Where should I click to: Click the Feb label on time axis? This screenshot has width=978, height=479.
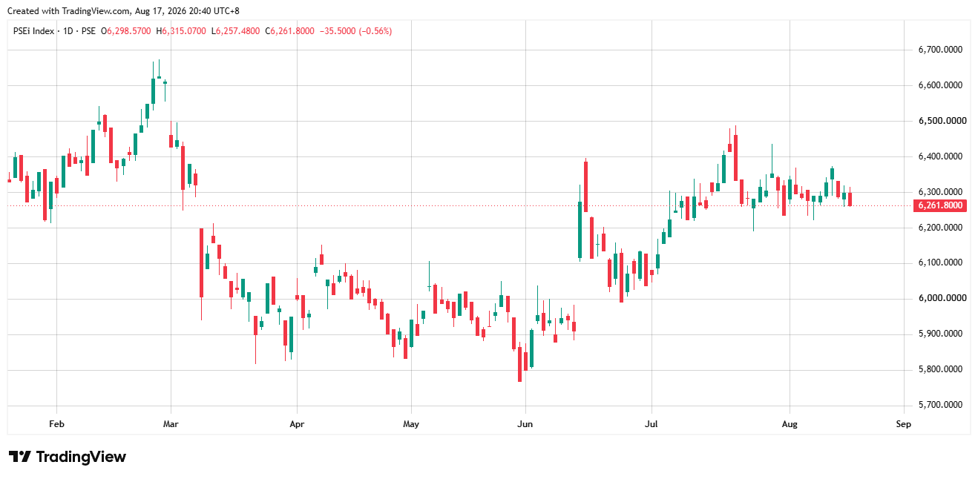(56, 425)
